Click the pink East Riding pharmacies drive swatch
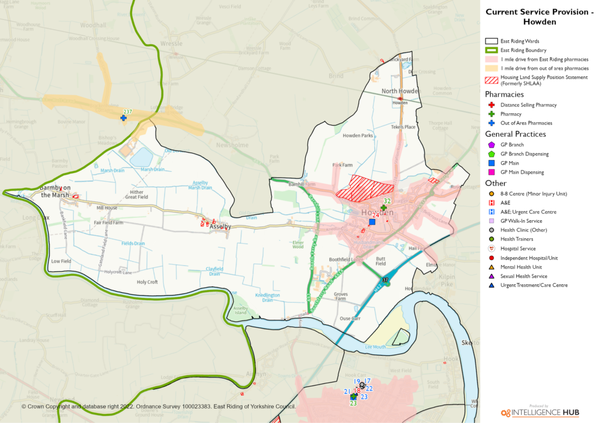599x423 pixels. pyautogui.click(x=491, y=60)
